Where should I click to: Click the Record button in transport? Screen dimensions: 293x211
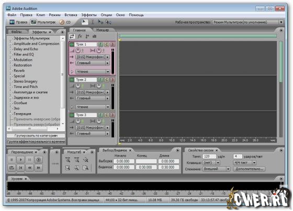click(39, 160)
